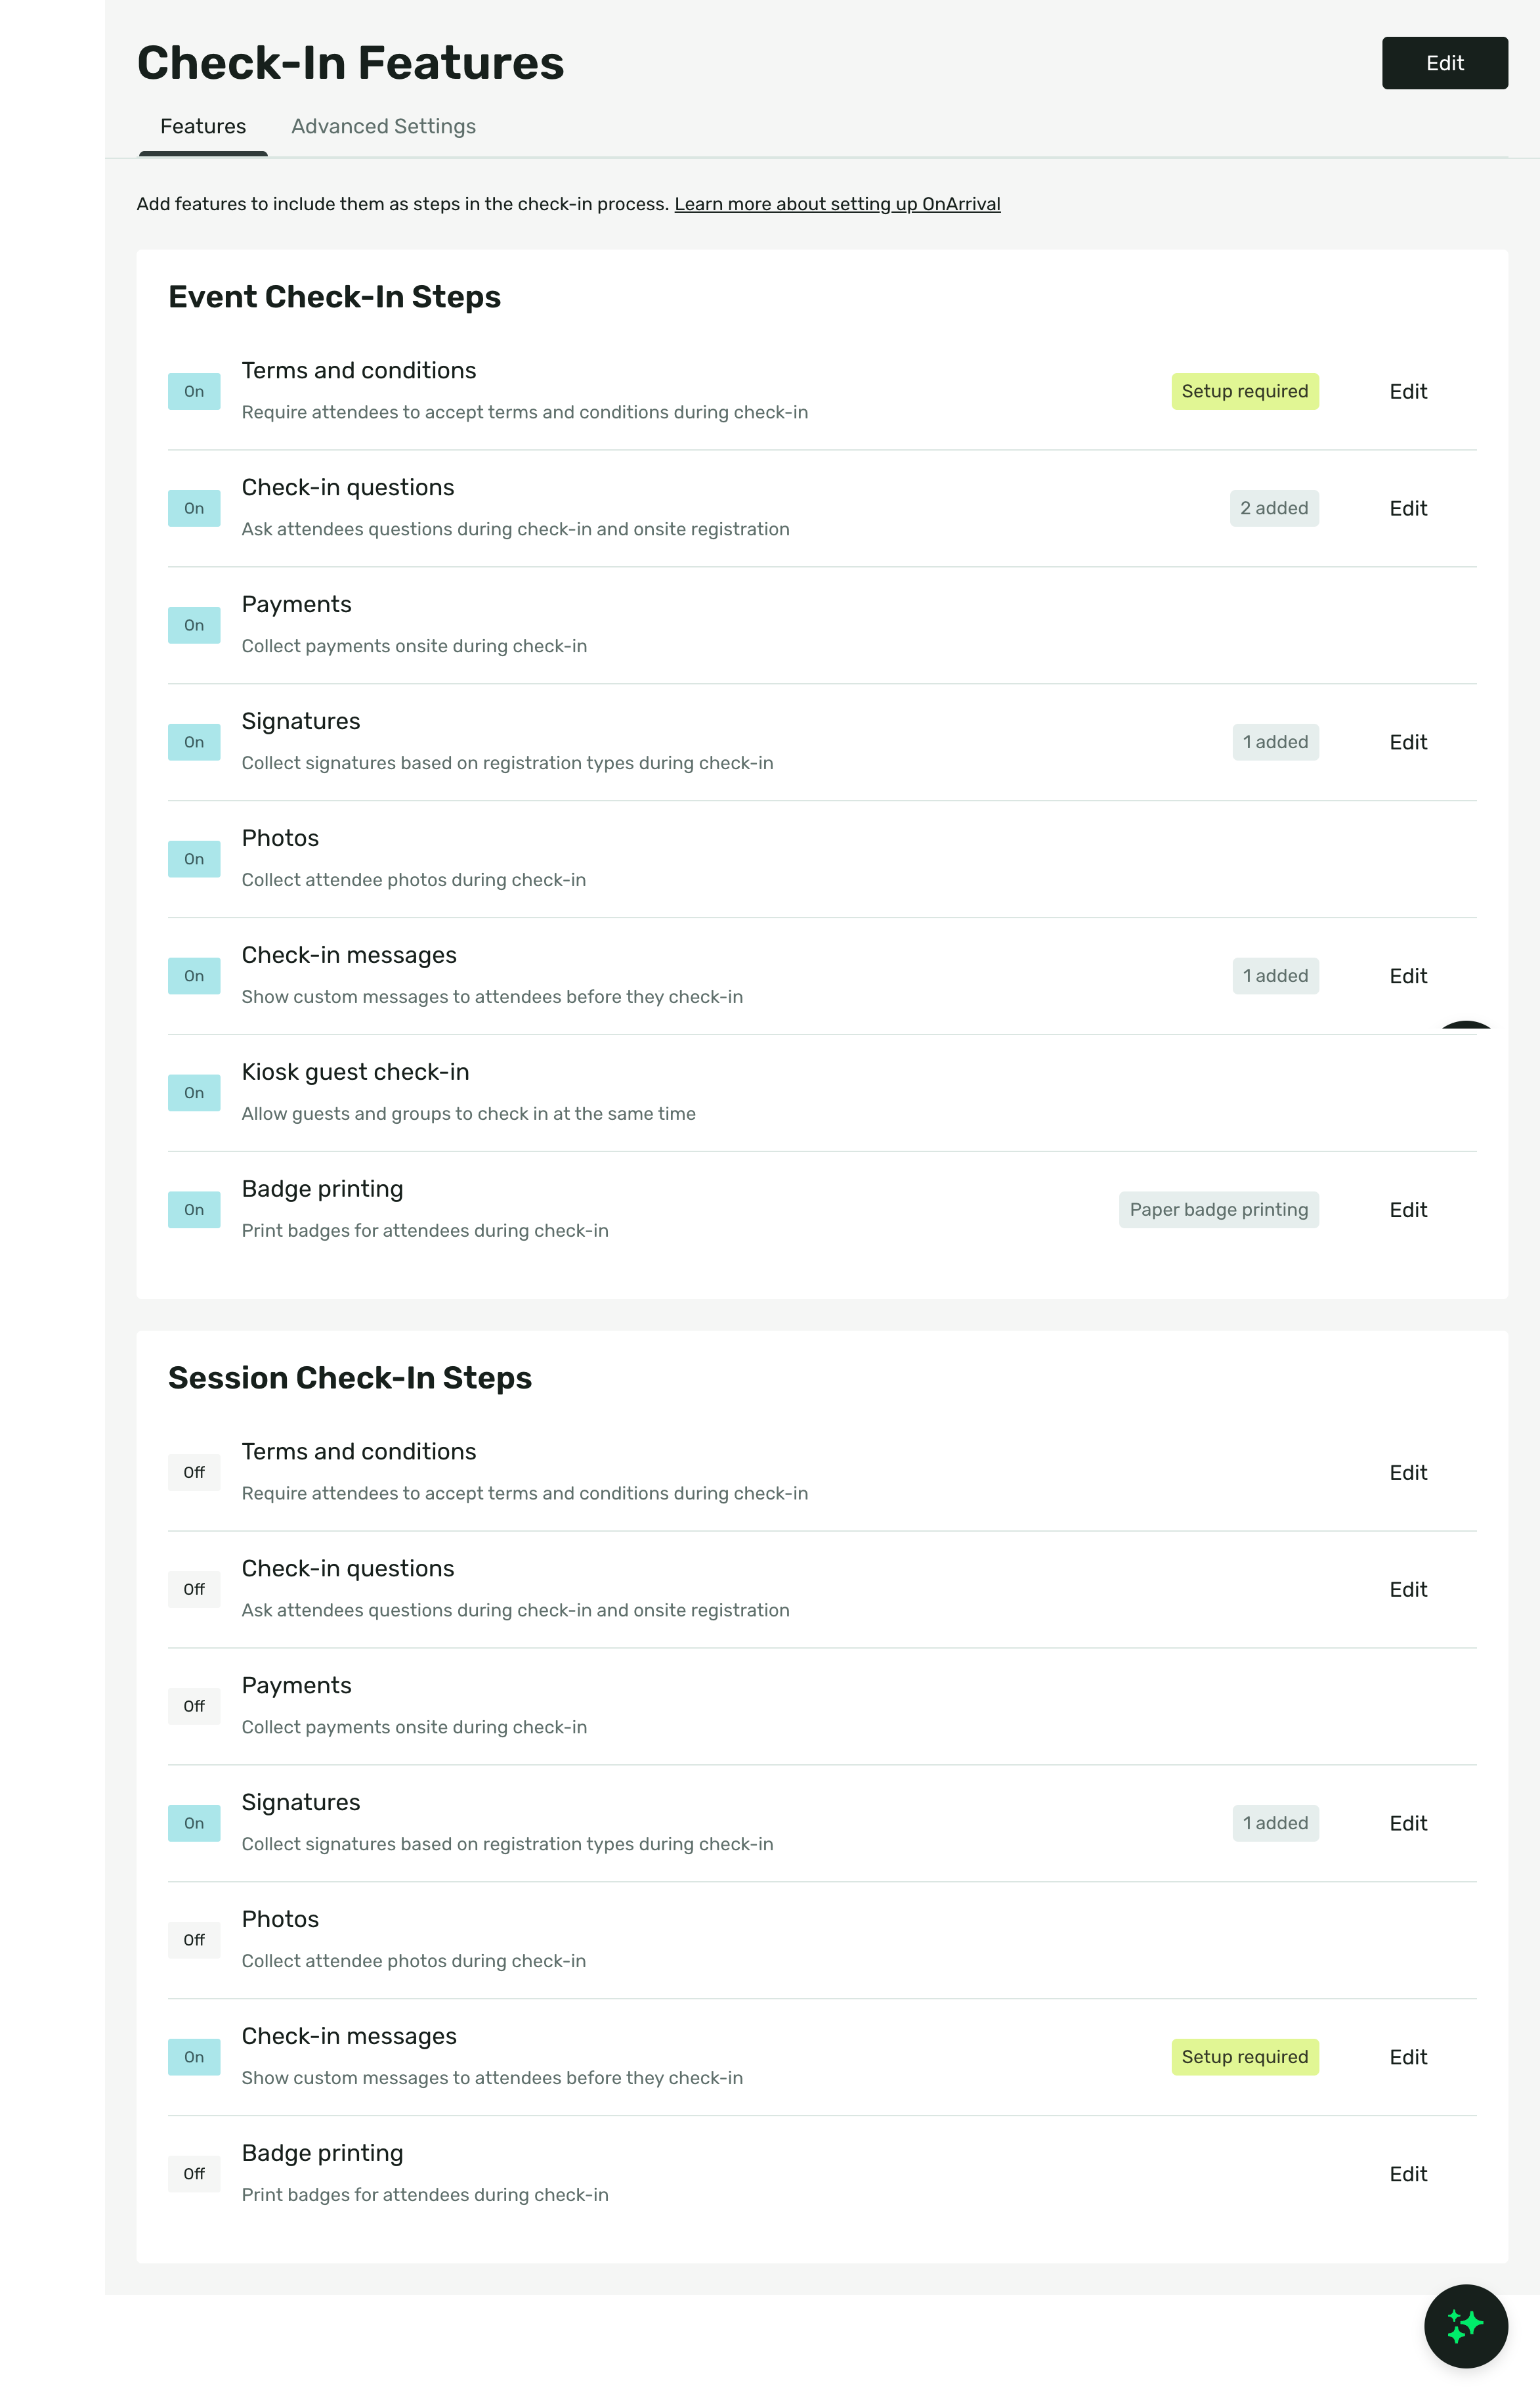Image resolution: width=1540 pixels, height=2400 pixels.
Task: Click the 2 added tag for check-in questions
Action: 1274,508
